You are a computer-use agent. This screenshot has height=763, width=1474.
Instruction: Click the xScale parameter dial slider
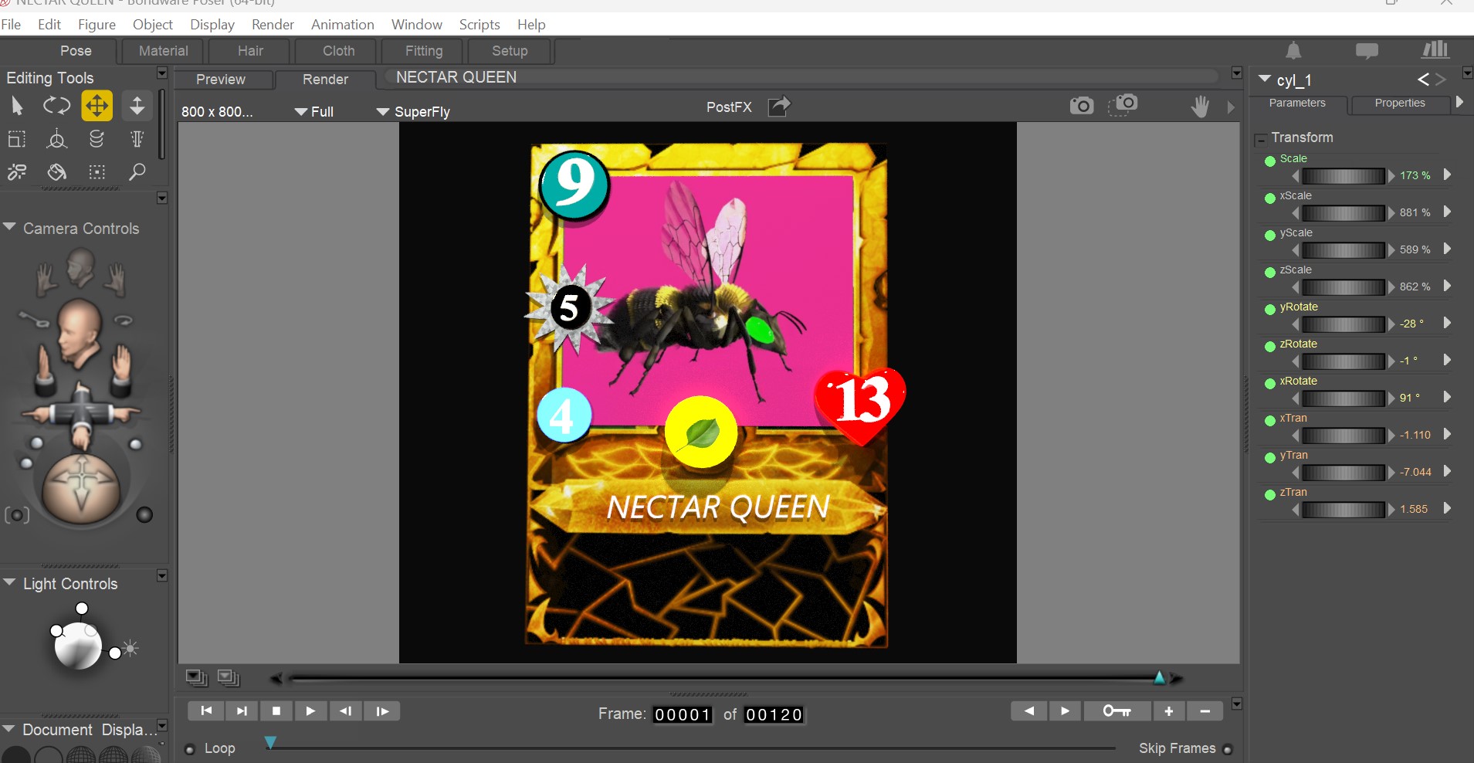tap(1344, 213)
